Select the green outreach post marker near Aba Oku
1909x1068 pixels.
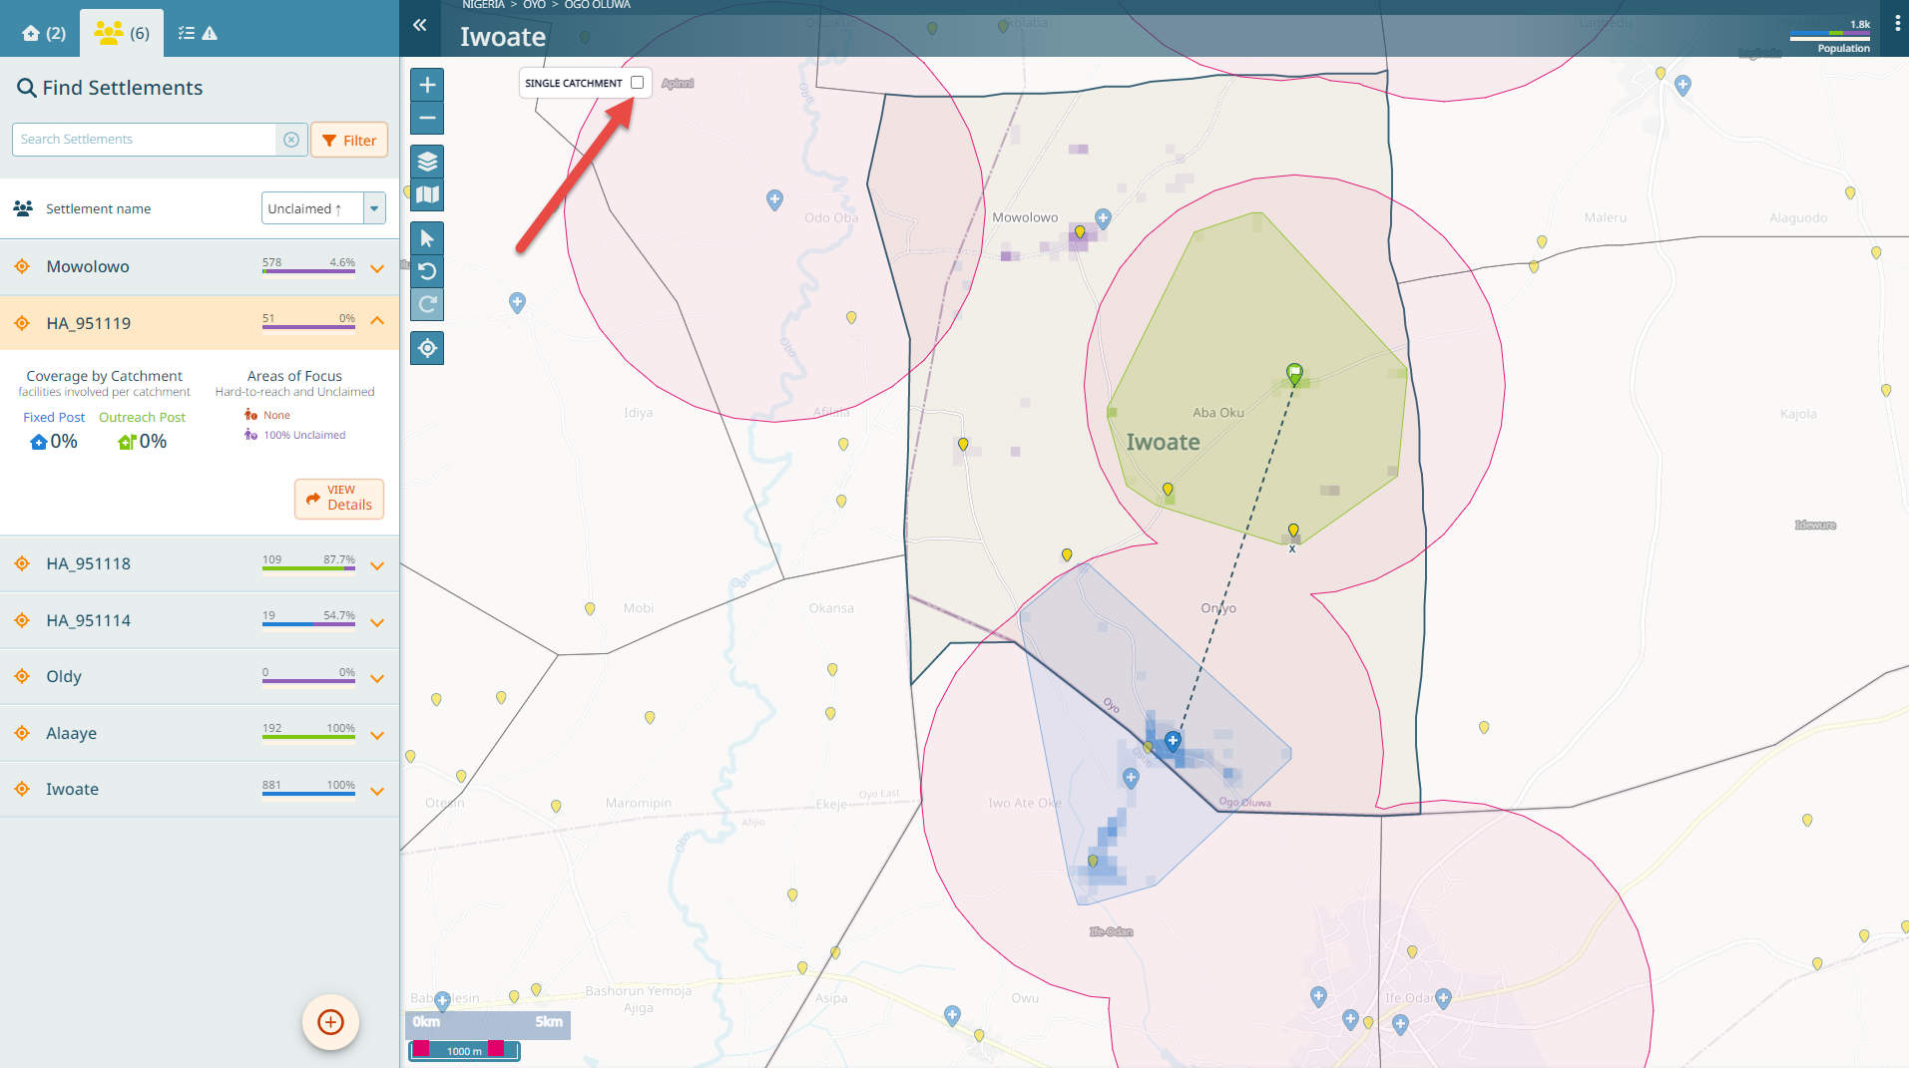click(1294, 374)
